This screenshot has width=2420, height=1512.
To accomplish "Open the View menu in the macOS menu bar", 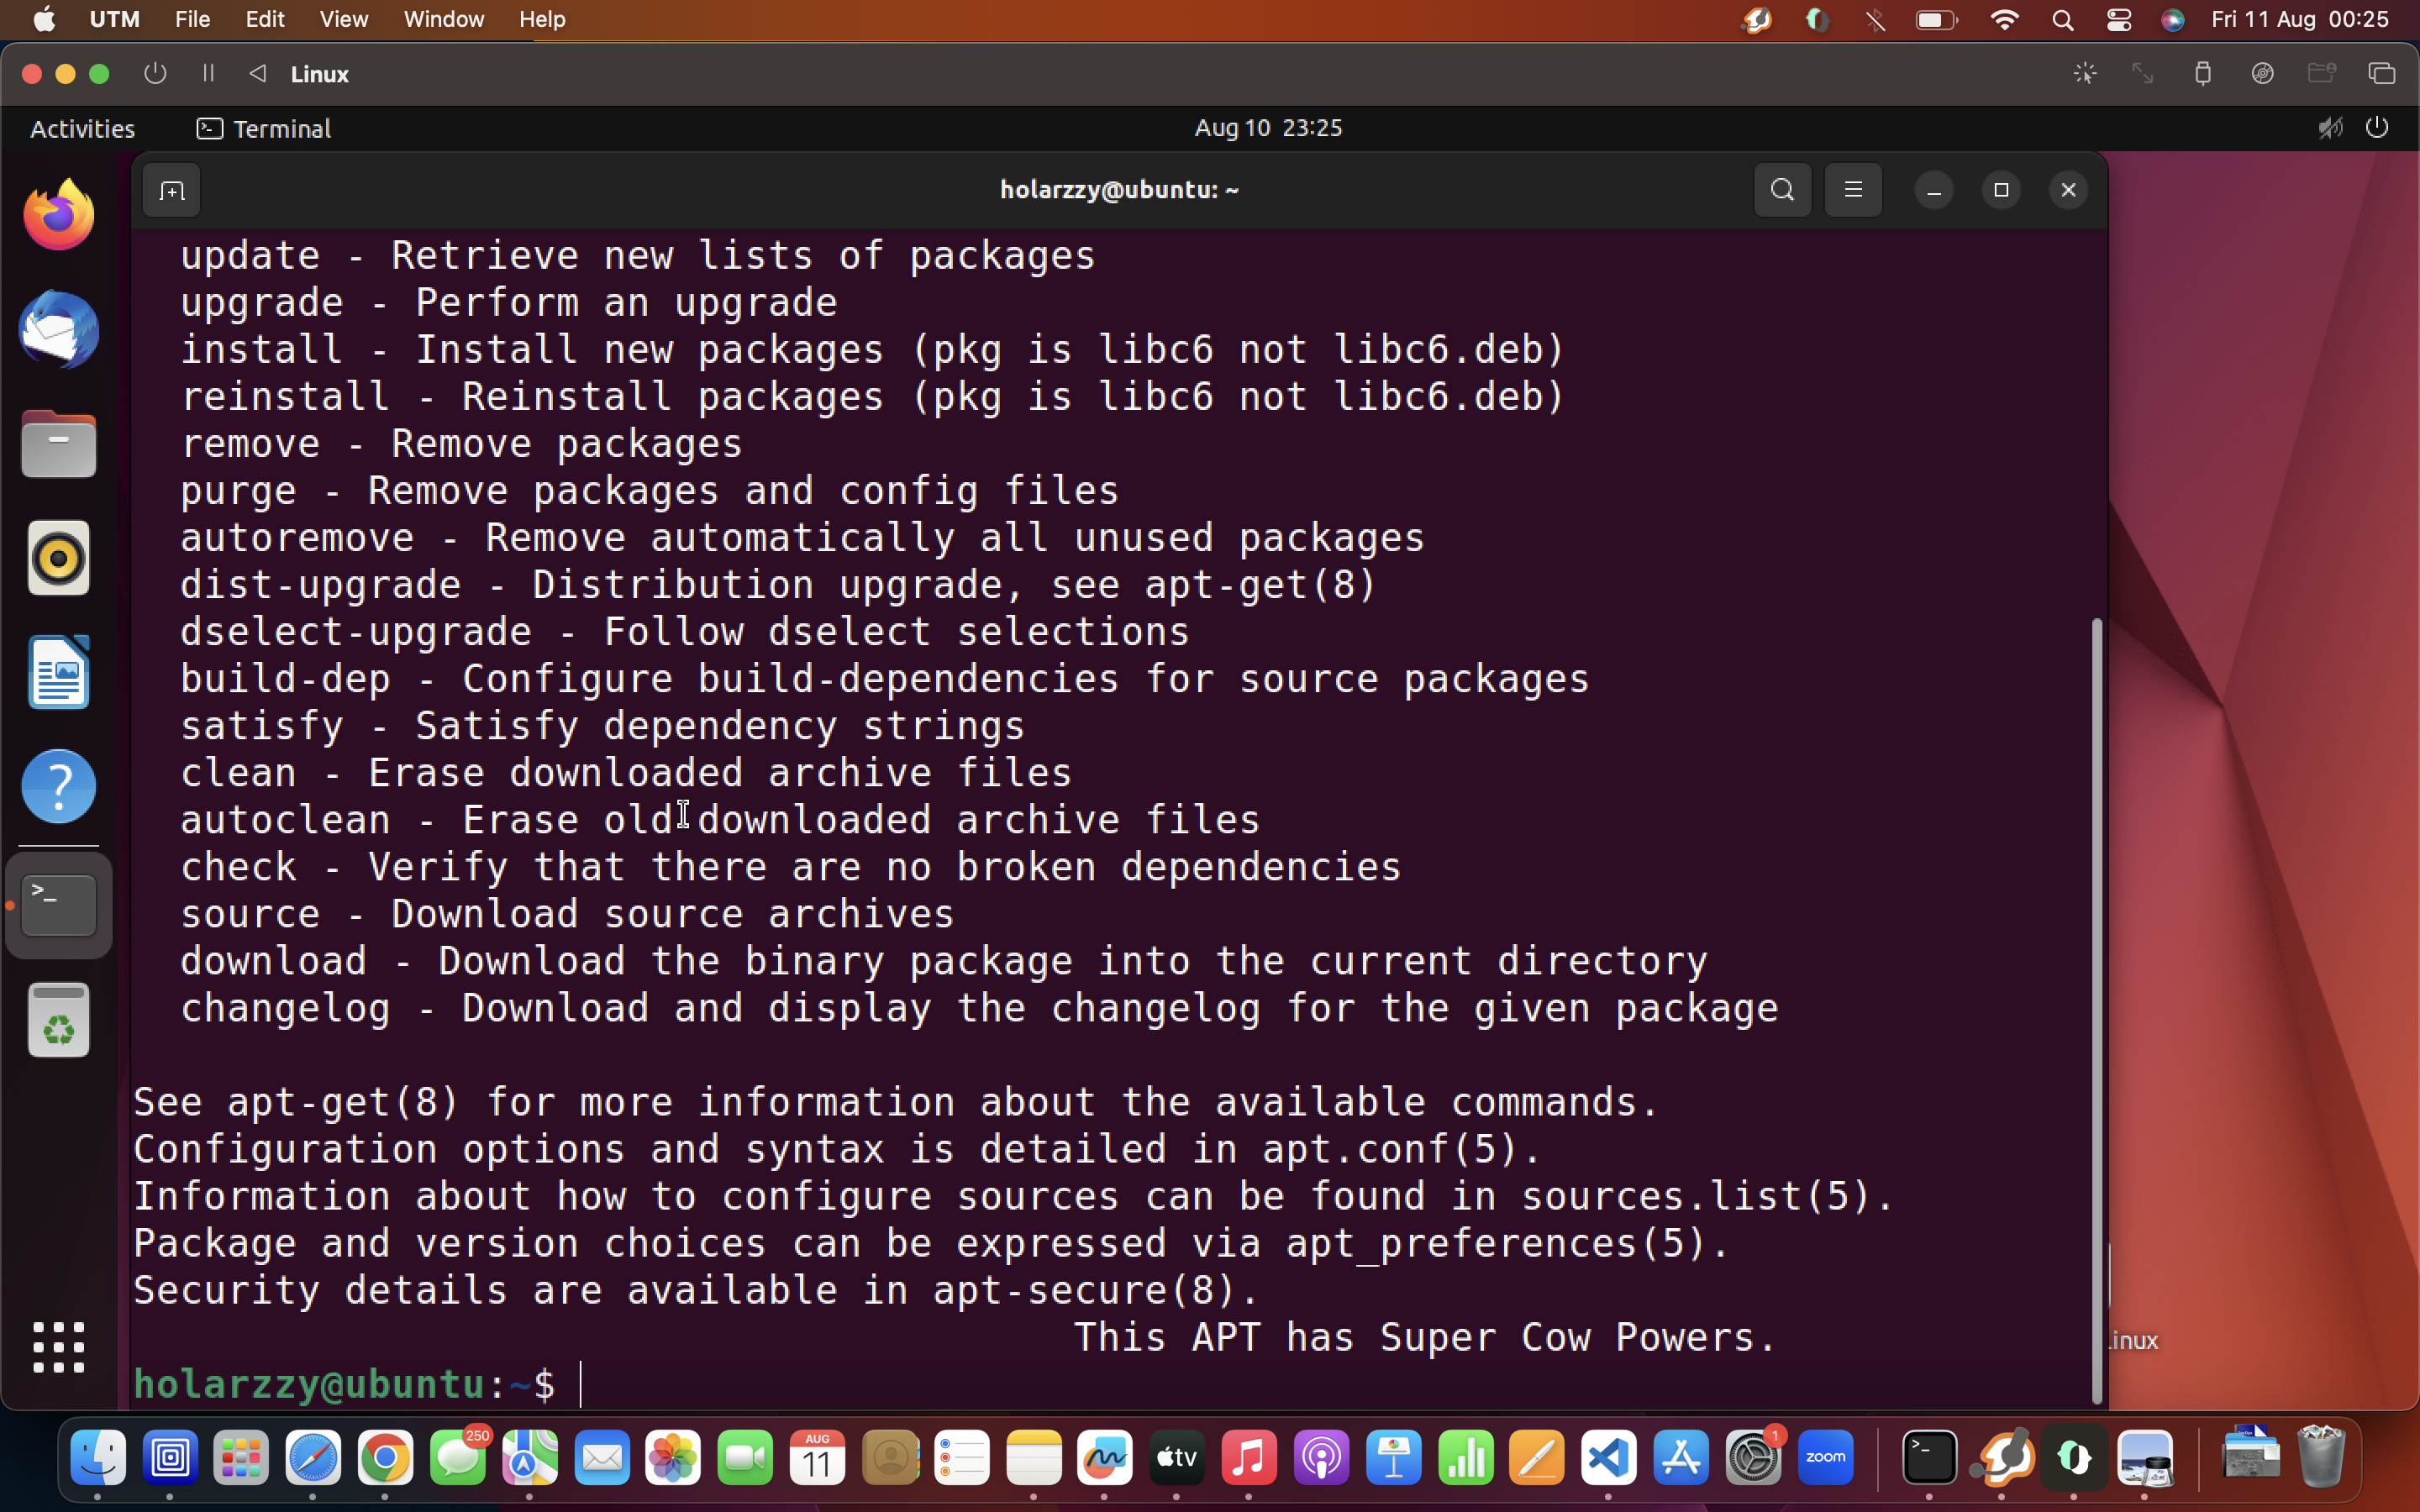I will (x=342, y=19).
